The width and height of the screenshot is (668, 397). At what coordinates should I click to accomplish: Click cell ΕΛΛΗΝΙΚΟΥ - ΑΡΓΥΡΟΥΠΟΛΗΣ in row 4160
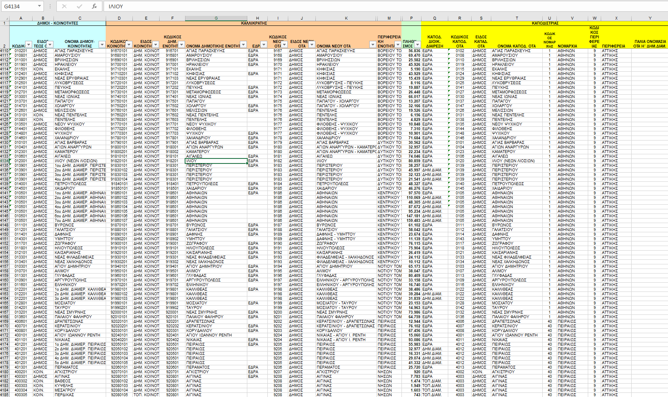(346, 280)
